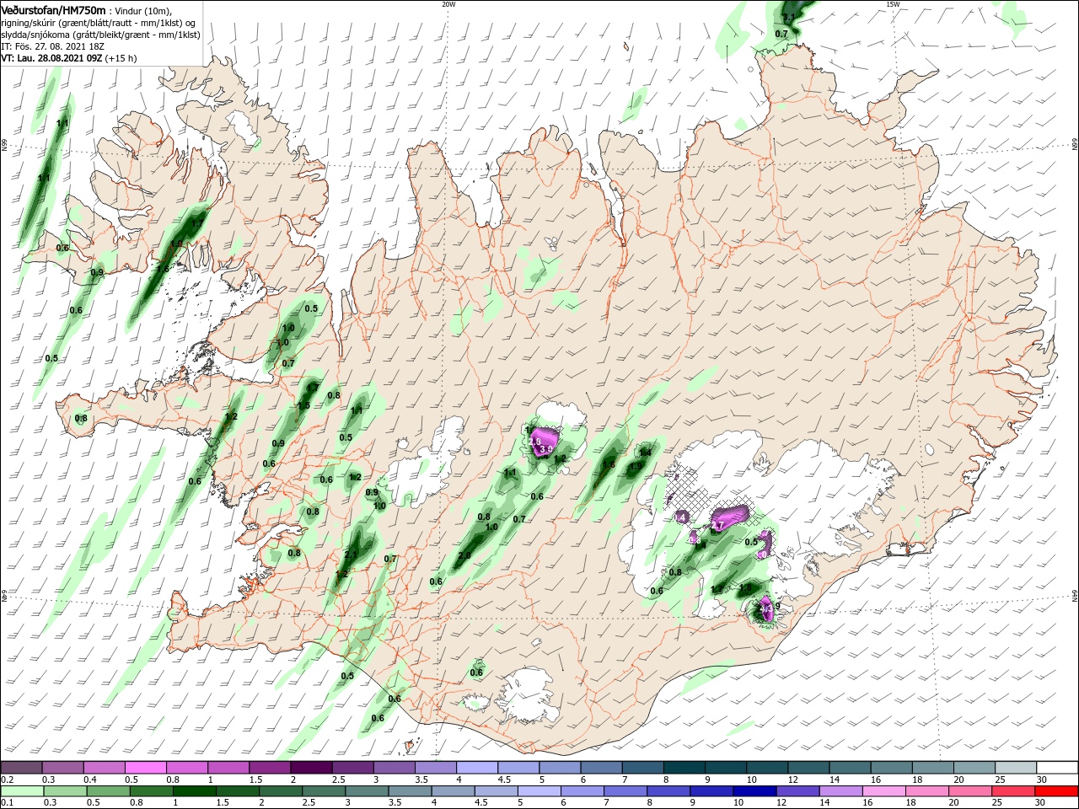
Task: Pick the deep navy 10–12 rain legend swatch
Action: (x=756, y=791)
